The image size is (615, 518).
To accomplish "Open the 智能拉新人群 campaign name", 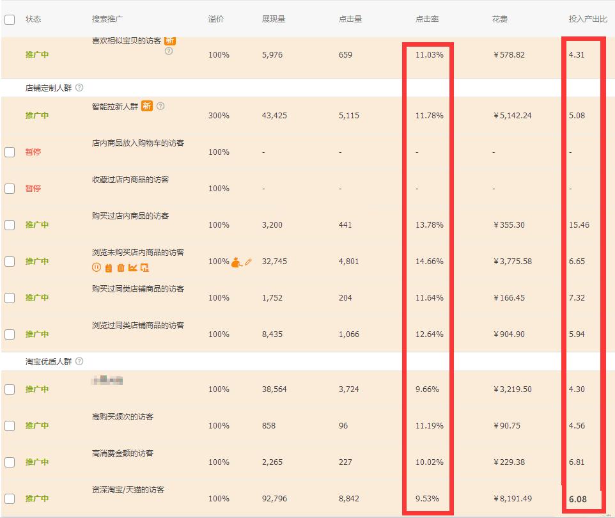I will pyautogui.click(x=115, y=106).
